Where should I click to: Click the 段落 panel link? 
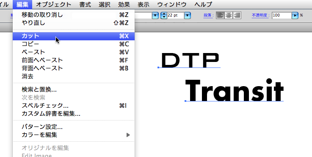pos(209,15)
